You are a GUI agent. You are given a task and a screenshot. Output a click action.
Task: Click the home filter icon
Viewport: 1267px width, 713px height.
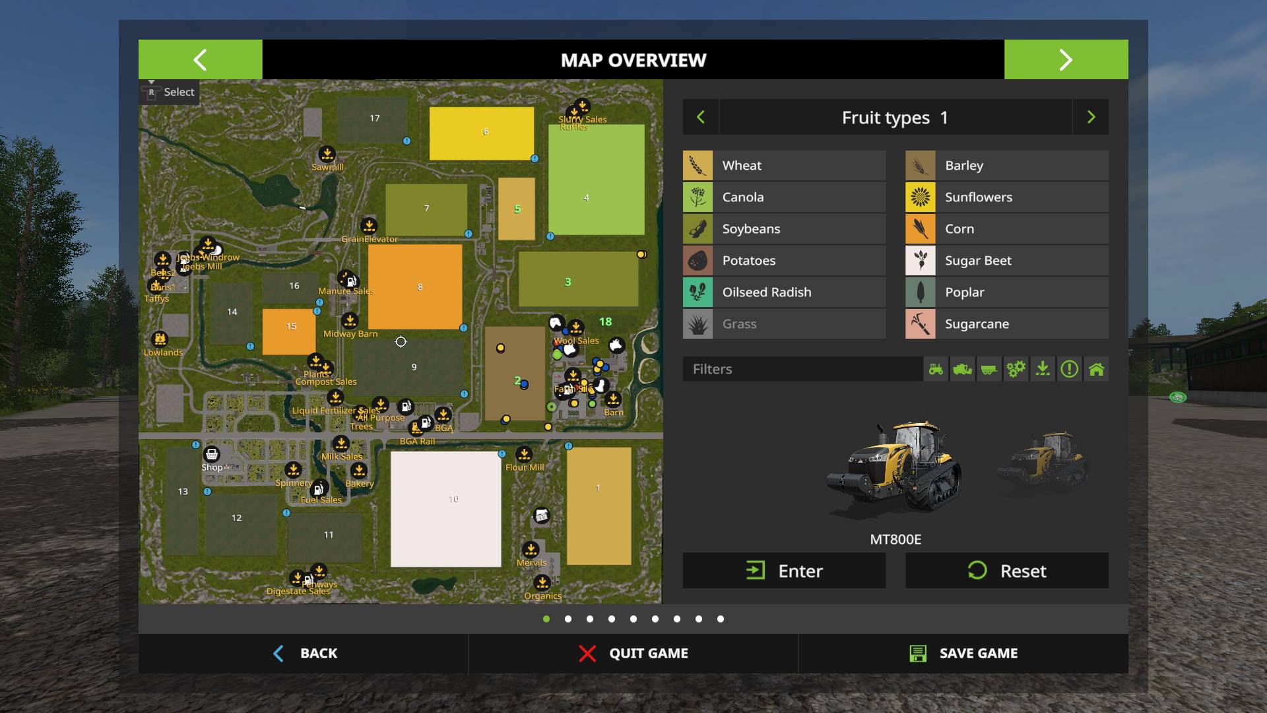coord(1096,369)
